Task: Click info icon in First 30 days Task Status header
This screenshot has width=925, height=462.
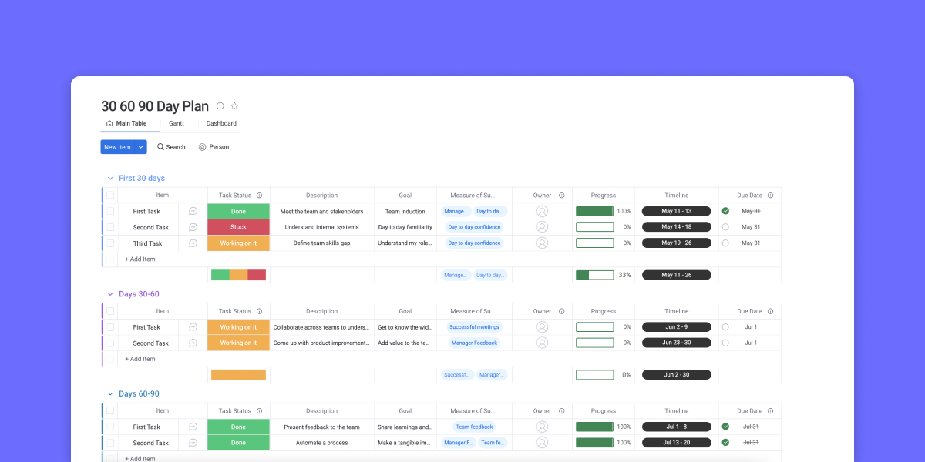Action: (259, 196)
